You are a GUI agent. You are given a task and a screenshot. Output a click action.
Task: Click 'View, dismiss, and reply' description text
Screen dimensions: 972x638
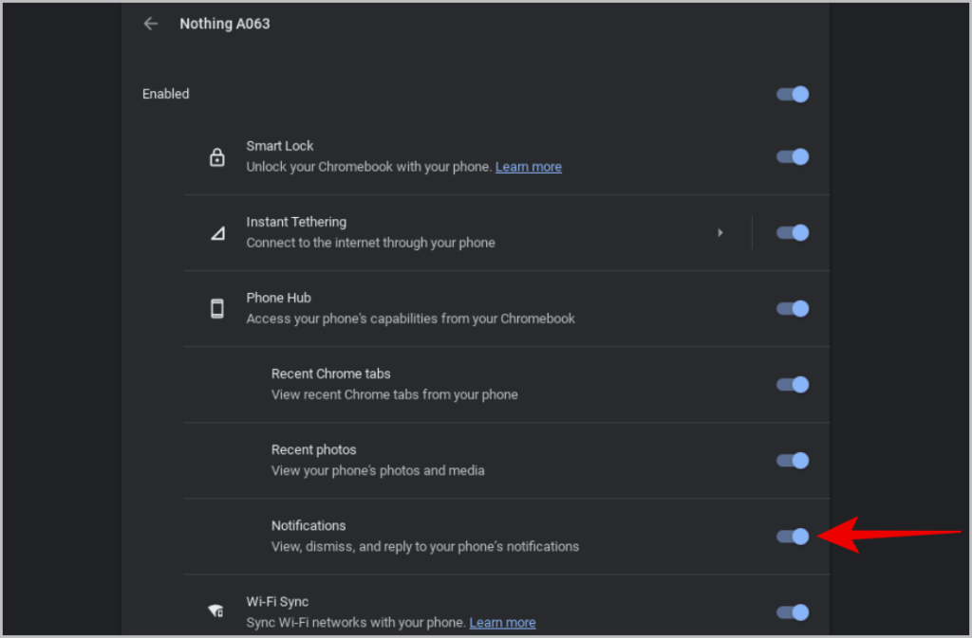tap(424, 547)
